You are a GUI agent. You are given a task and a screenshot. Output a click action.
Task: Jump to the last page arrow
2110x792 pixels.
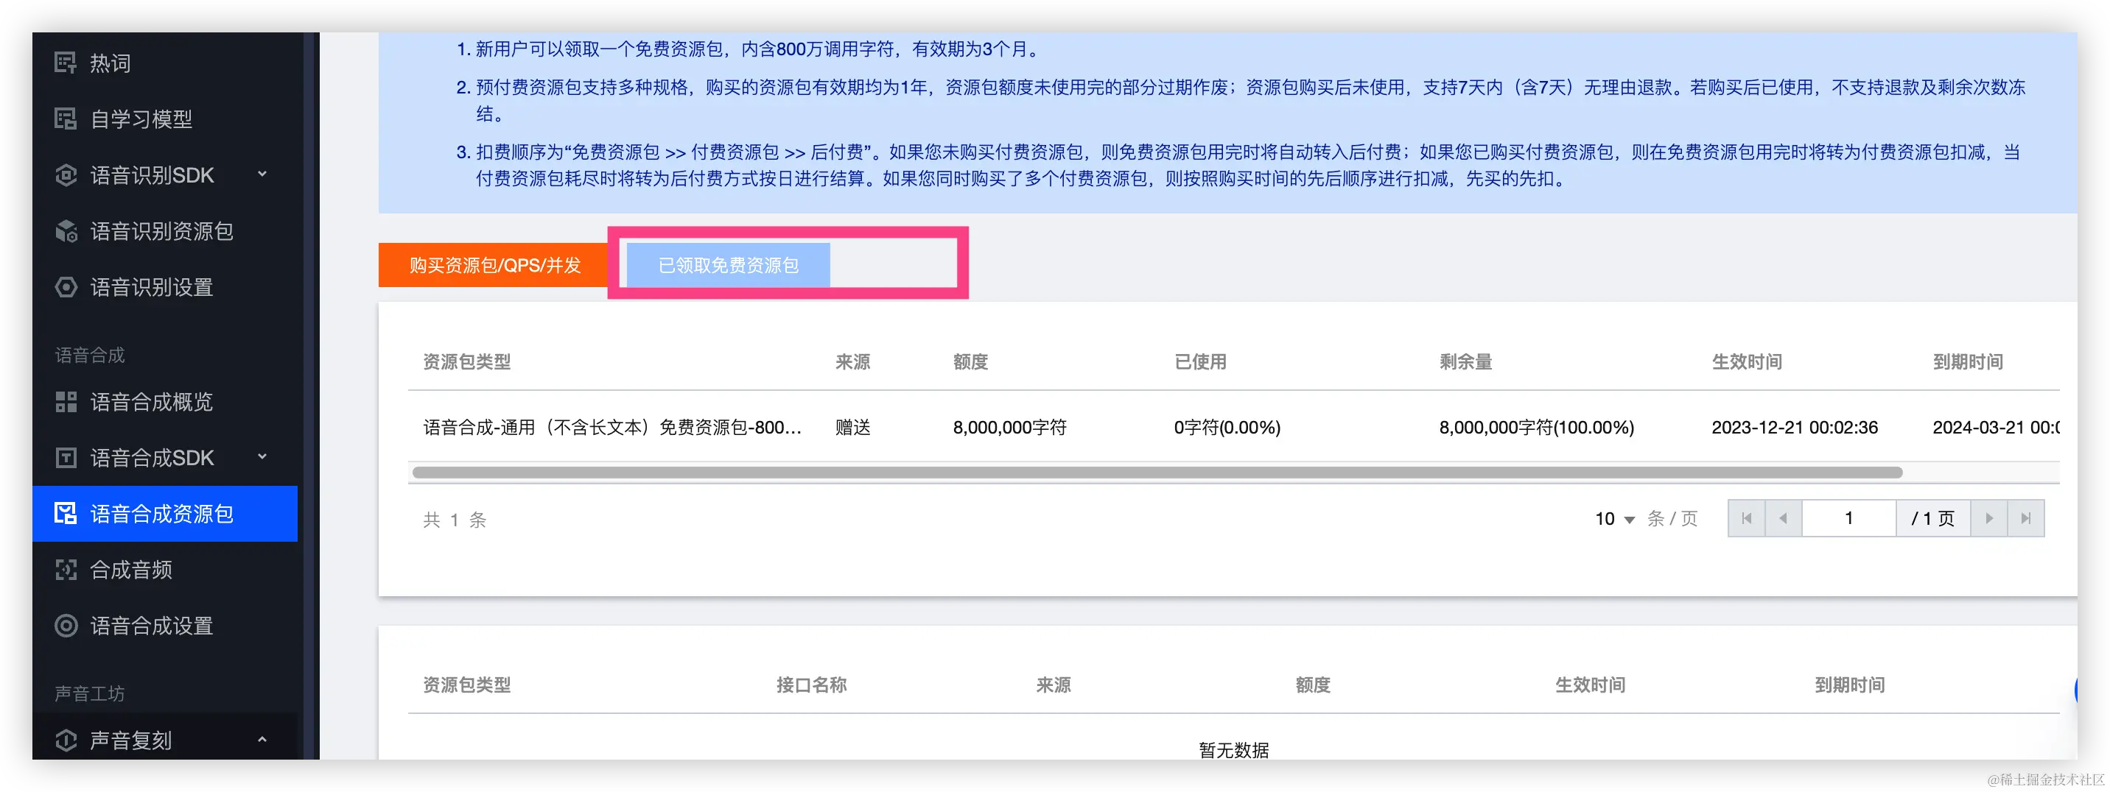coord(2025,518)
